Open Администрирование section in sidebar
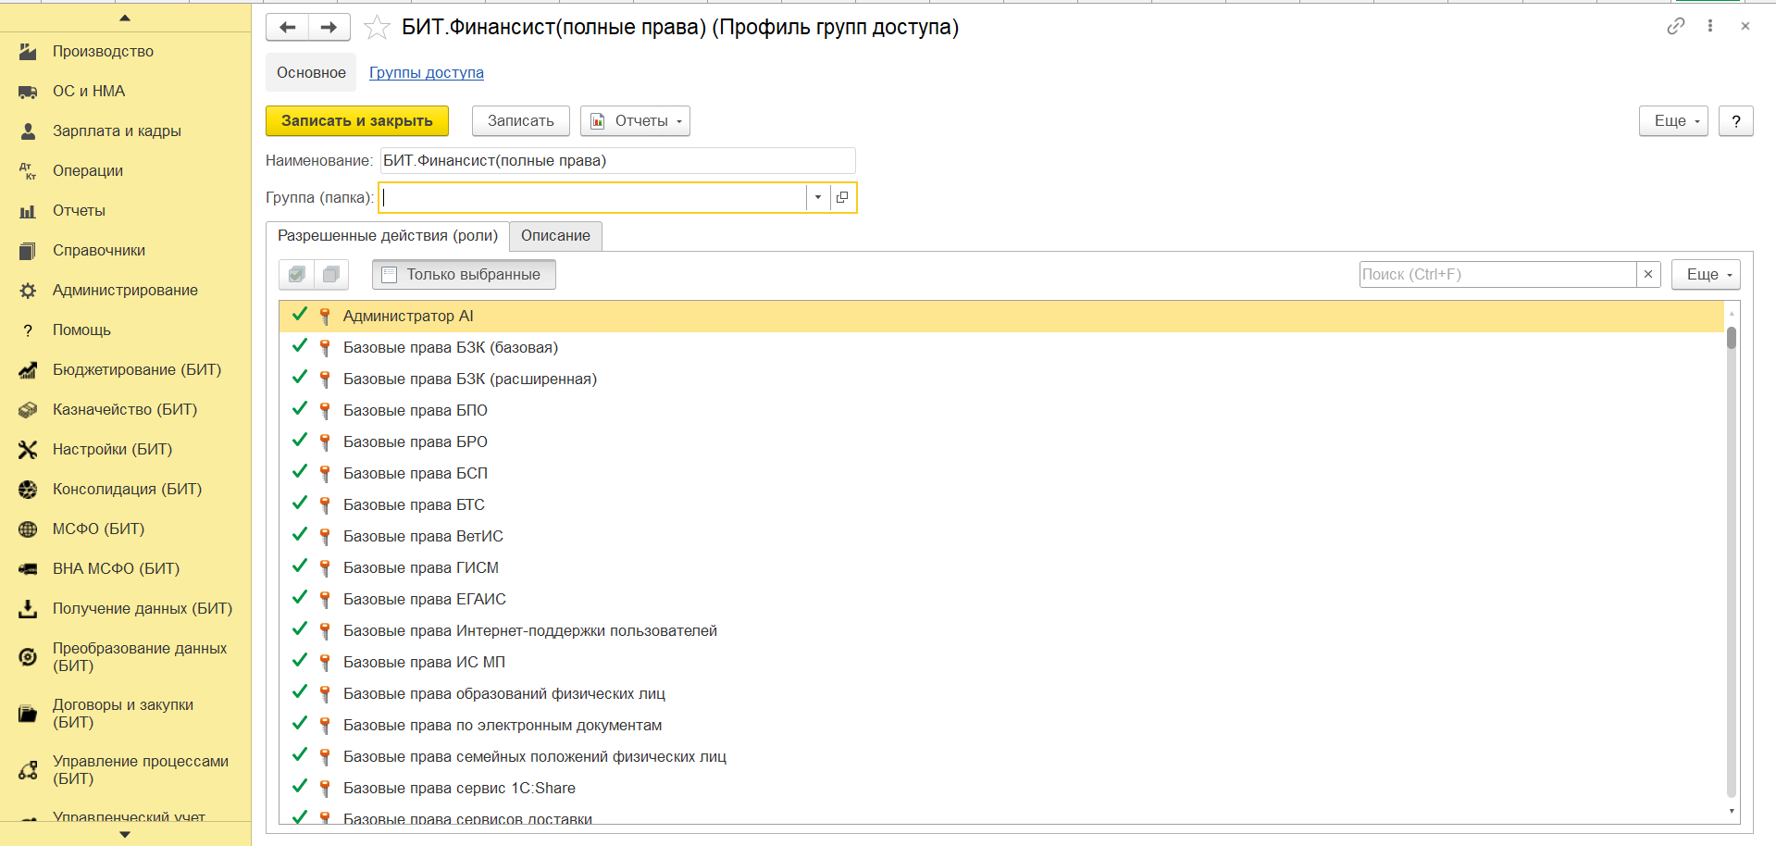 pyautogui.click(x=125, y=291)
